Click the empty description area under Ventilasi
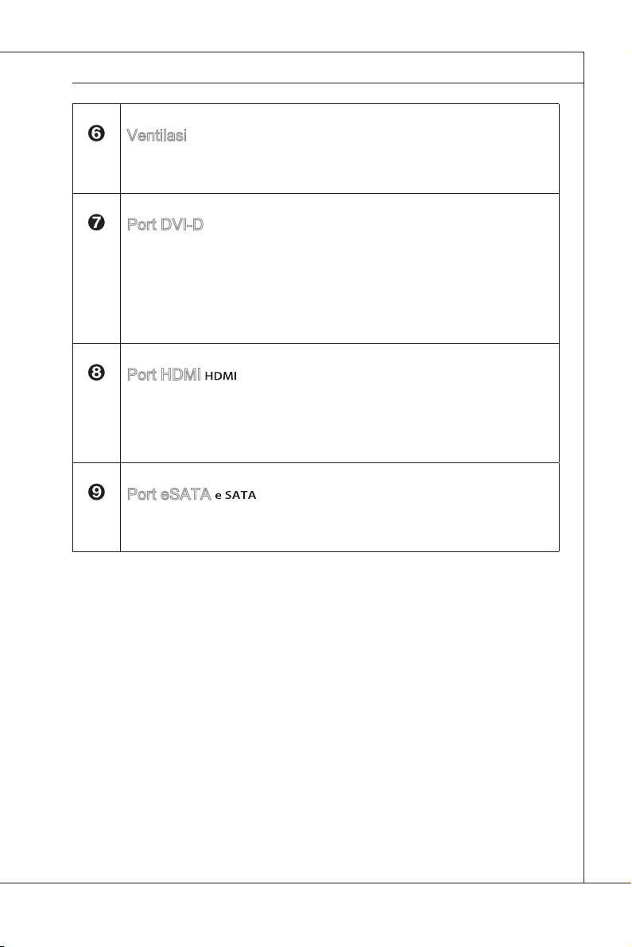This screenshot has height=947, width=632. (339, 168)
